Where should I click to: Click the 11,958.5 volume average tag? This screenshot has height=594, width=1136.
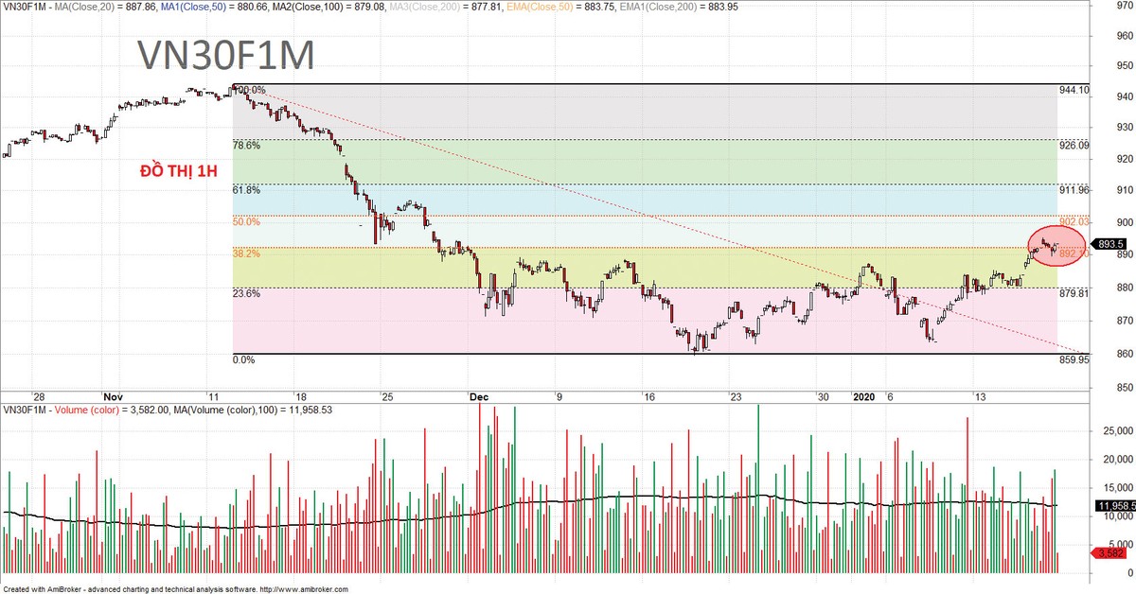pos(1114,505)
